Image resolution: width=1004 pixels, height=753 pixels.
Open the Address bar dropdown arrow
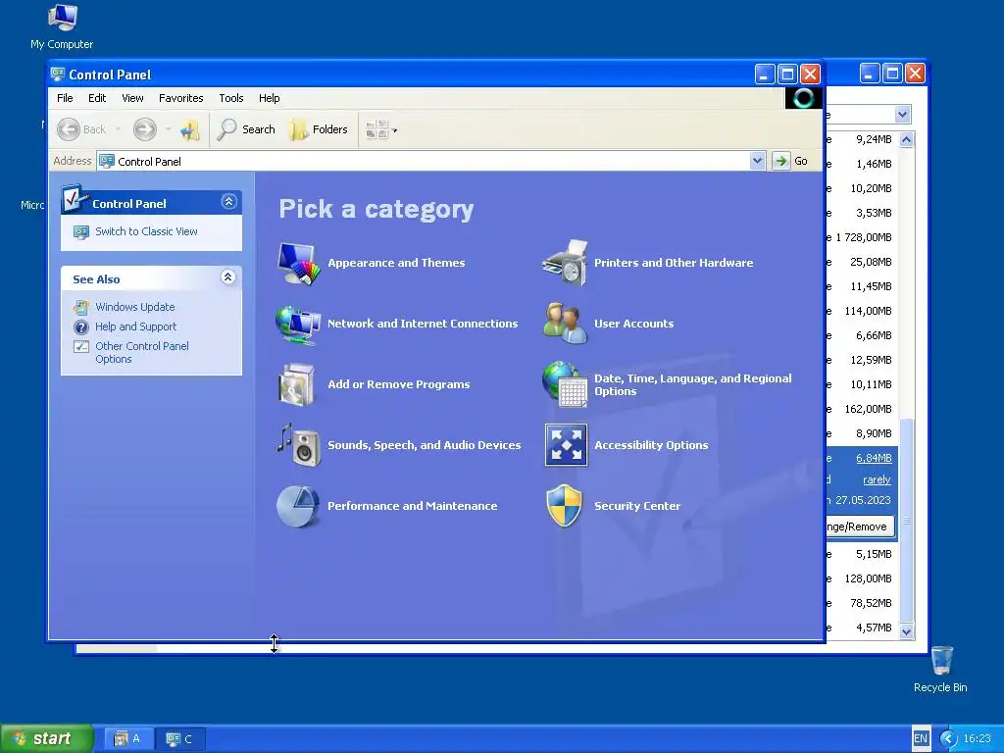tap(758, 161)
